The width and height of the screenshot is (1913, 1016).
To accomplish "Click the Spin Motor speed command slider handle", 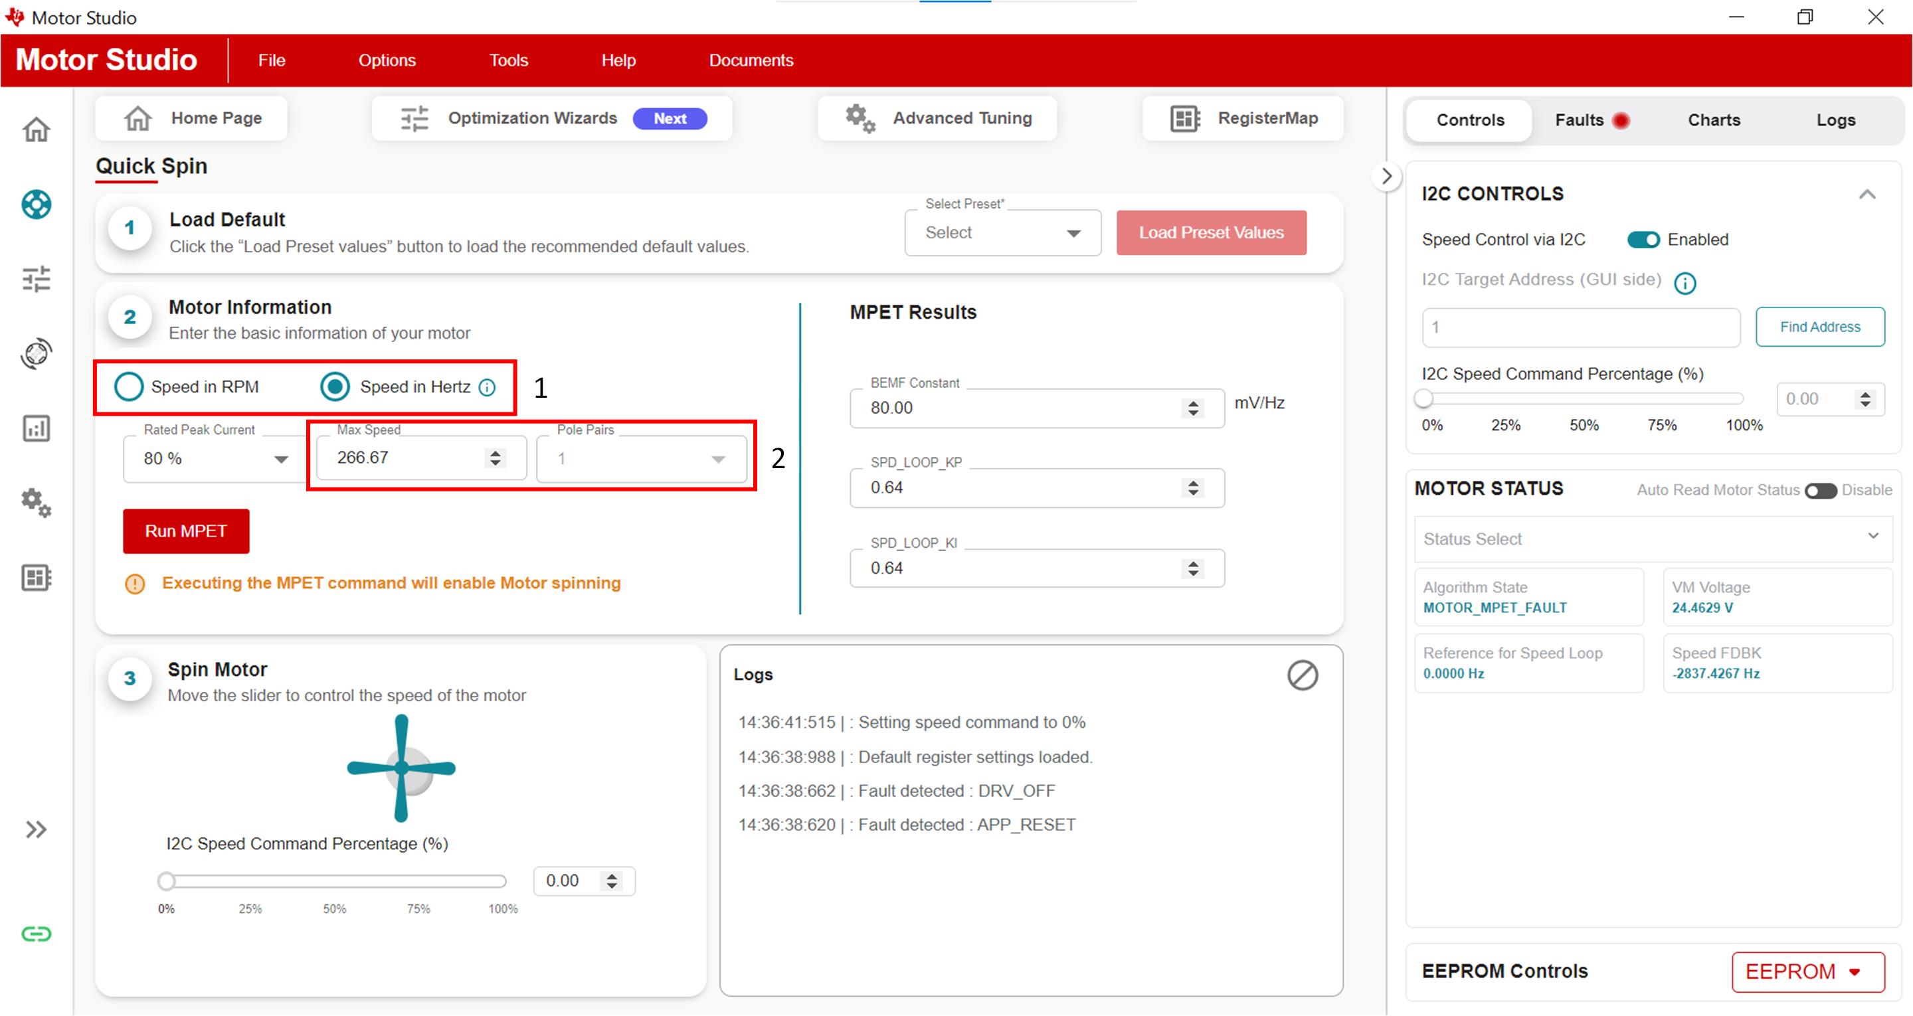I will coord(166,881).
